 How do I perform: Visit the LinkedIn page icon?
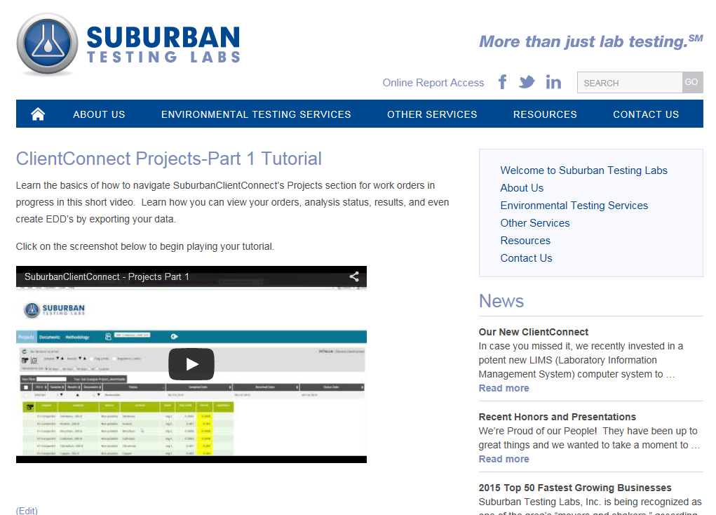(x=553, y=81)
